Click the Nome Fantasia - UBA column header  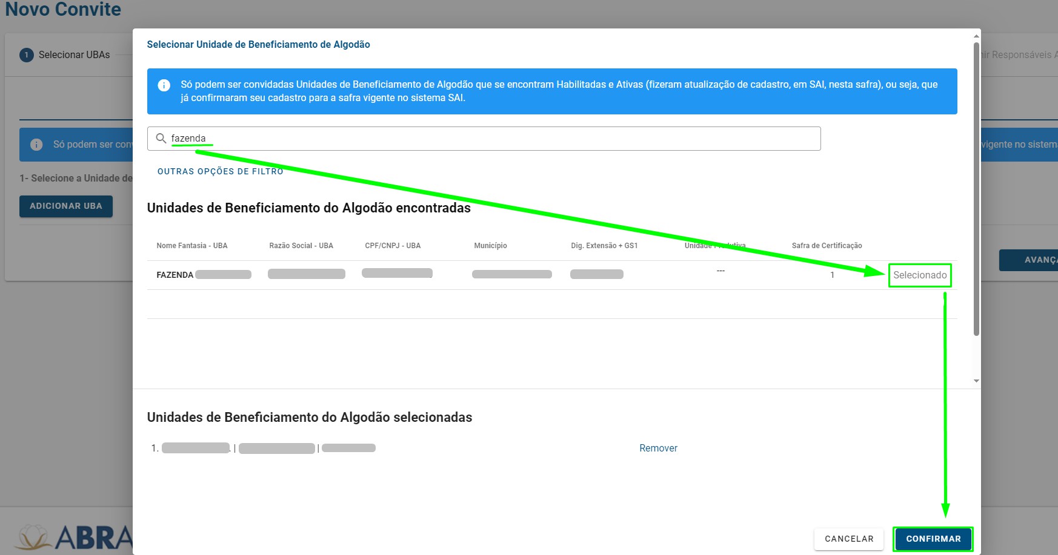(x=191, y=246)
